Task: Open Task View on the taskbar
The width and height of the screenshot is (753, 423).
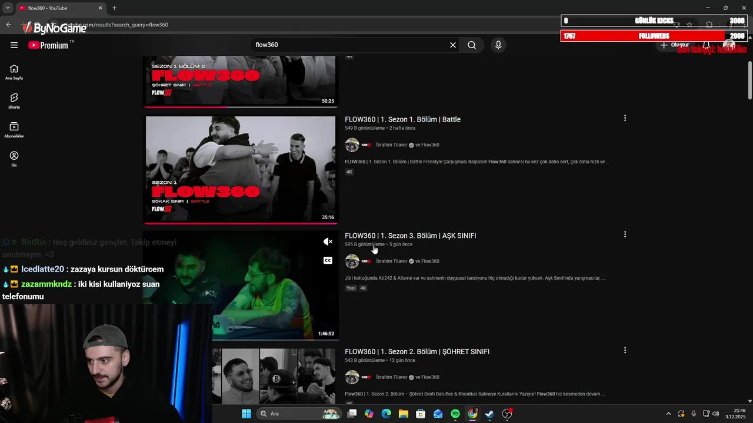Action: 352,414
